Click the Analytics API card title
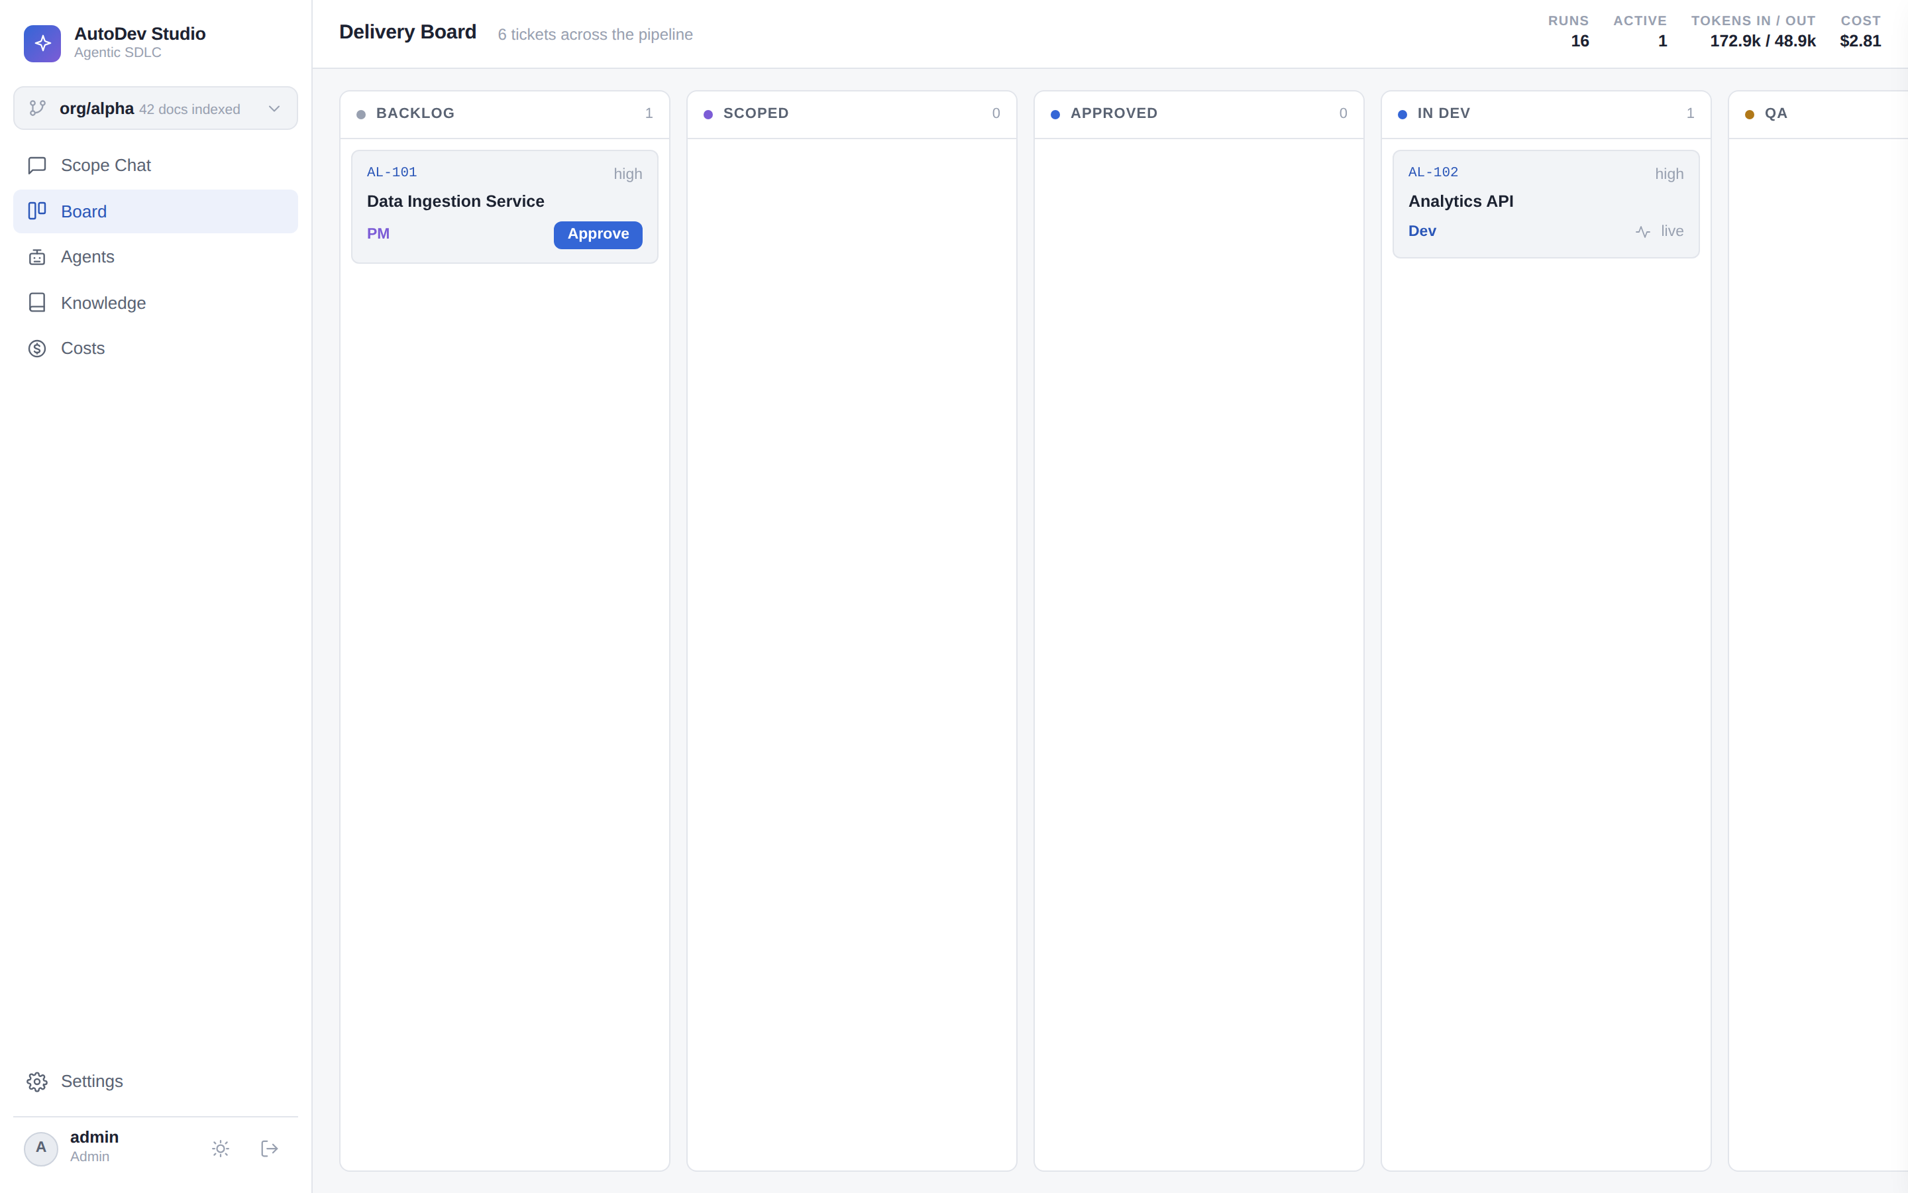Screen dimensions: 1908x1193 pos(1461,201)
